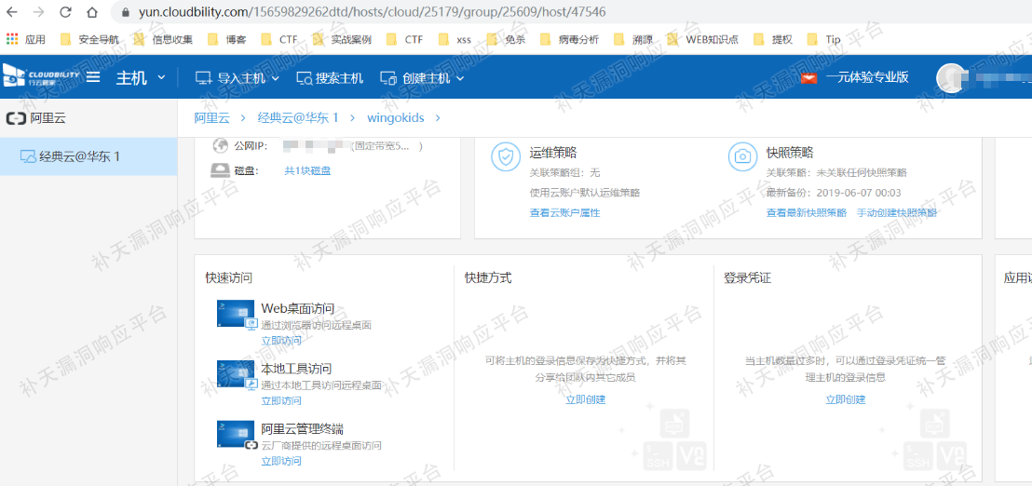This screenshot has height=486, width=1032.
Task: Click the 本地工具访问 thumbnail
Action: (236, 373)
